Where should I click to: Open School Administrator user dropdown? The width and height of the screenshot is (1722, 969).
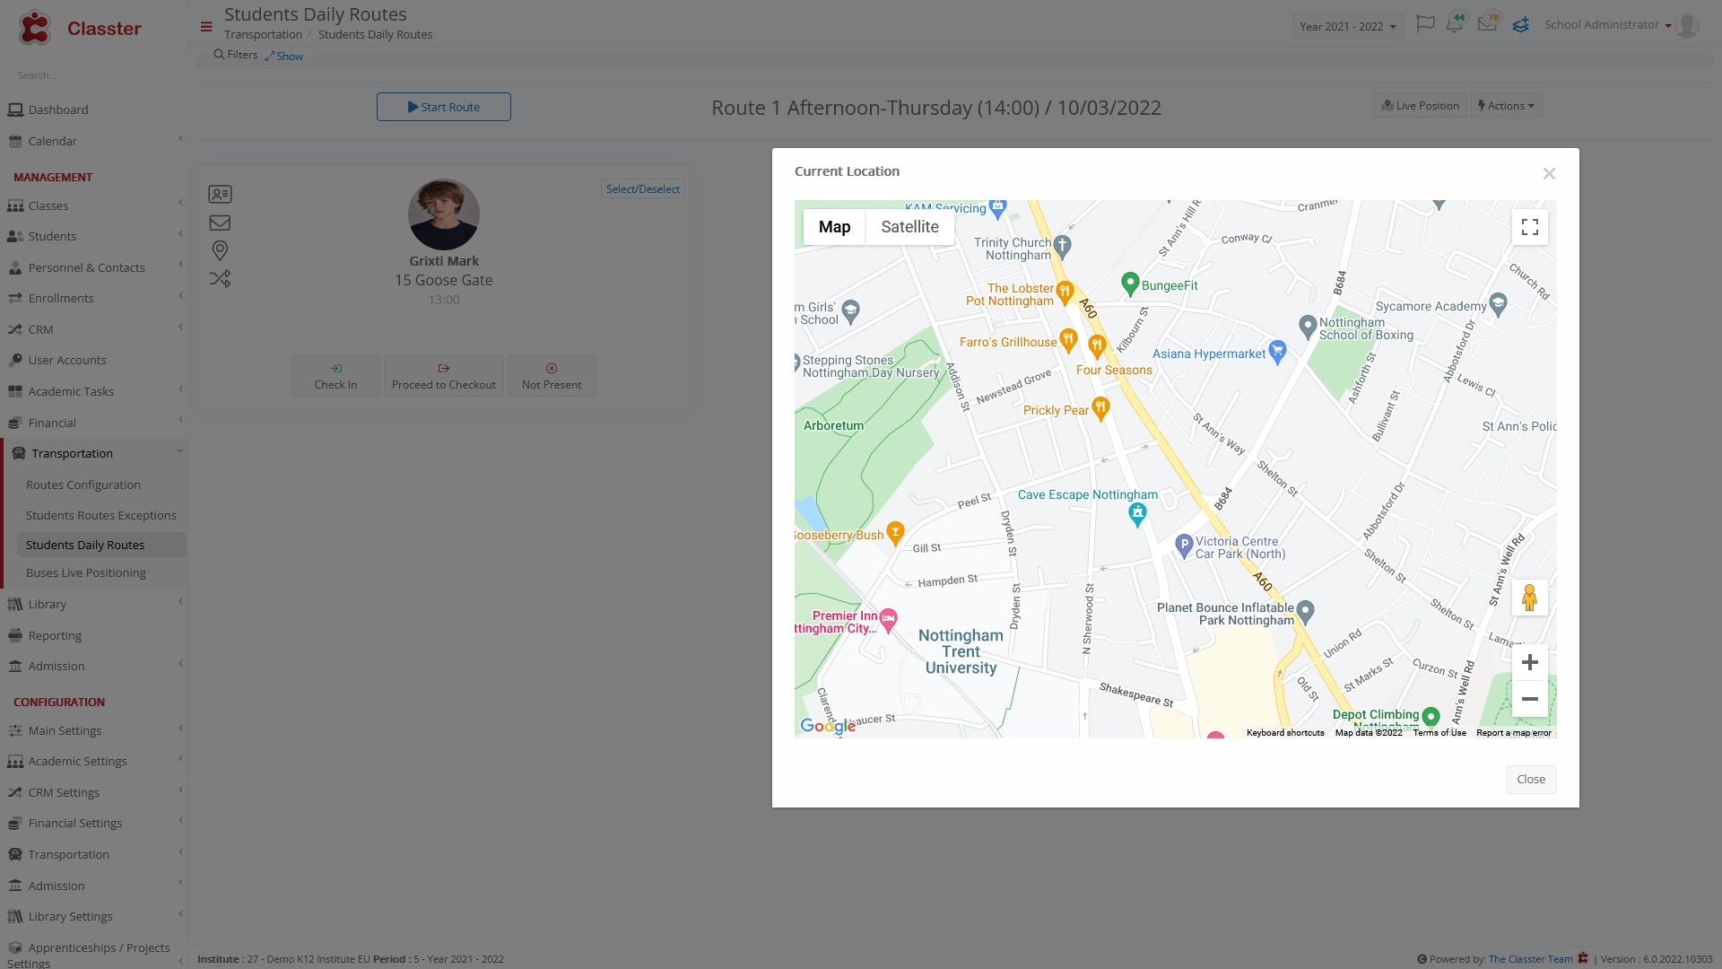1607,25
